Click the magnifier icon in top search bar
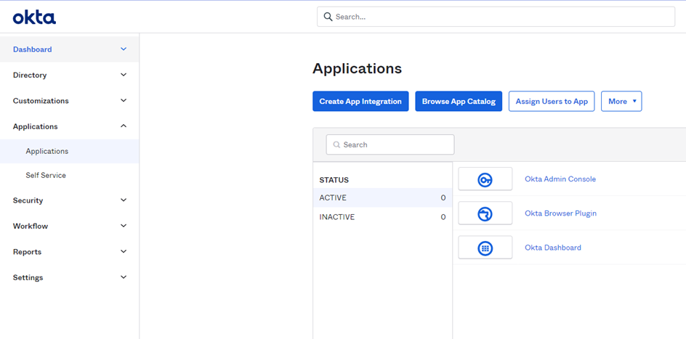The image size is (686, 339). [x=328, y=17]
